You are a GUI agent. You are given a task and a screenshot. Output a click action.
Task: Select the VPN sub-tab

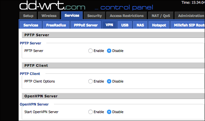click(109, 25)
